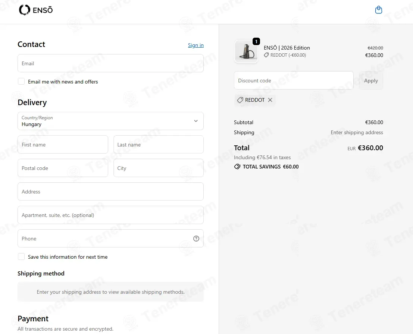Click the chevron arrow beside Hungary
This screenshot has width=413, height=334.
(196, 121)
